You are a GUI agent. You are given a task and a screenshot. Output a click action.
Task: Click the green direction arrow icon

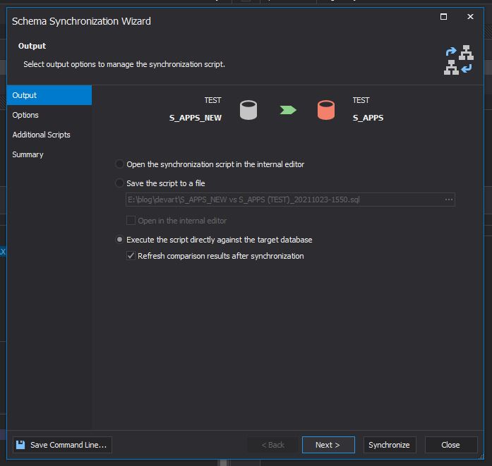(287, 110)
